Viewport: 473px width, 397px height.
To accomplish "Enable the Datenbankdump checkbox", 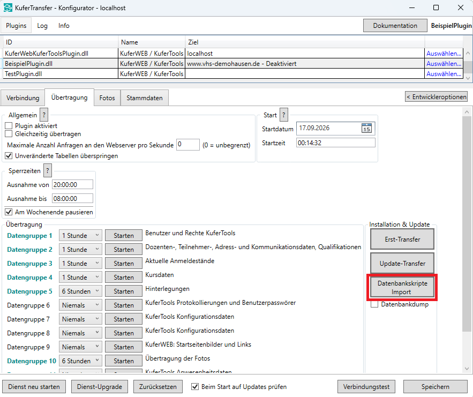I will [374, 304].
